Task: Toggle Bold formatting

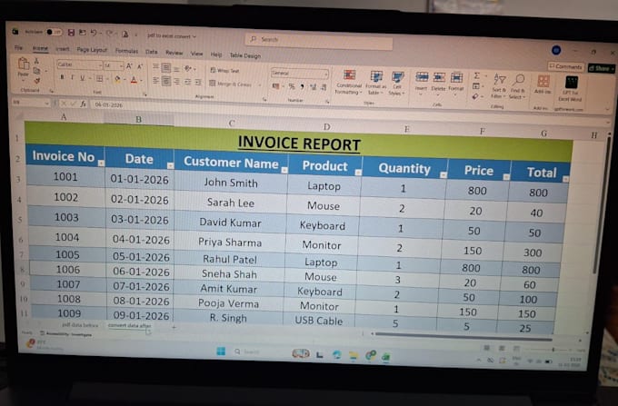Action: (x=62, y=77)
